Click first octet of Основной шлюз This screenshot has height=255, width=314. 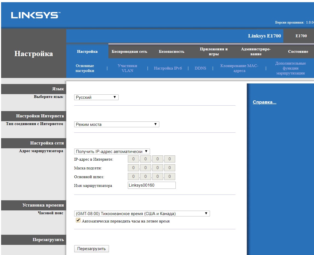click(133, 176)
